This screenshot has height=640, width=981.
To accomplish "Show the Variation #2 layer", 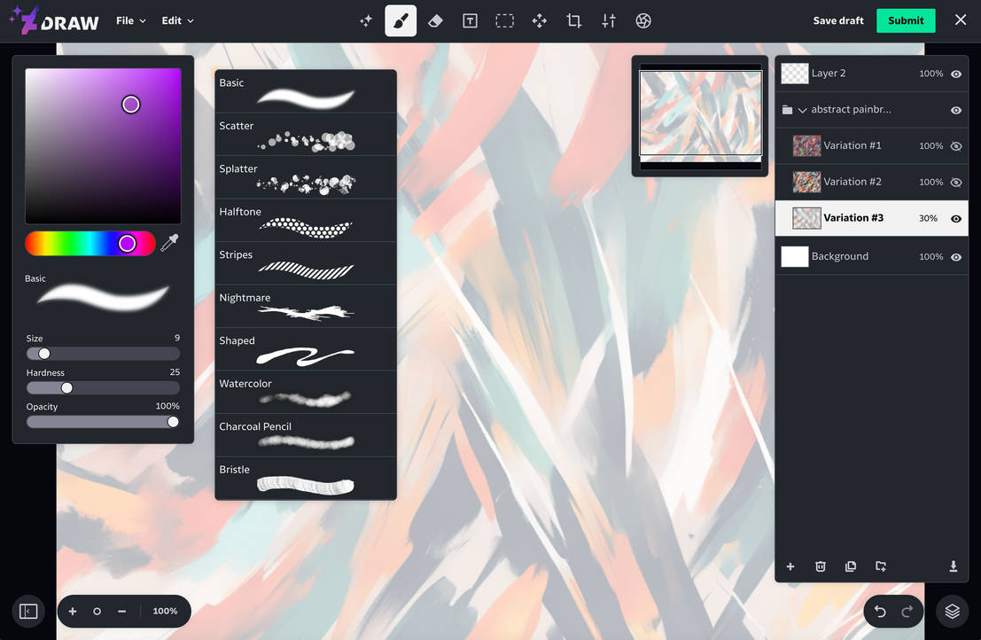I will pyautogui.click(x=956, y=182).
